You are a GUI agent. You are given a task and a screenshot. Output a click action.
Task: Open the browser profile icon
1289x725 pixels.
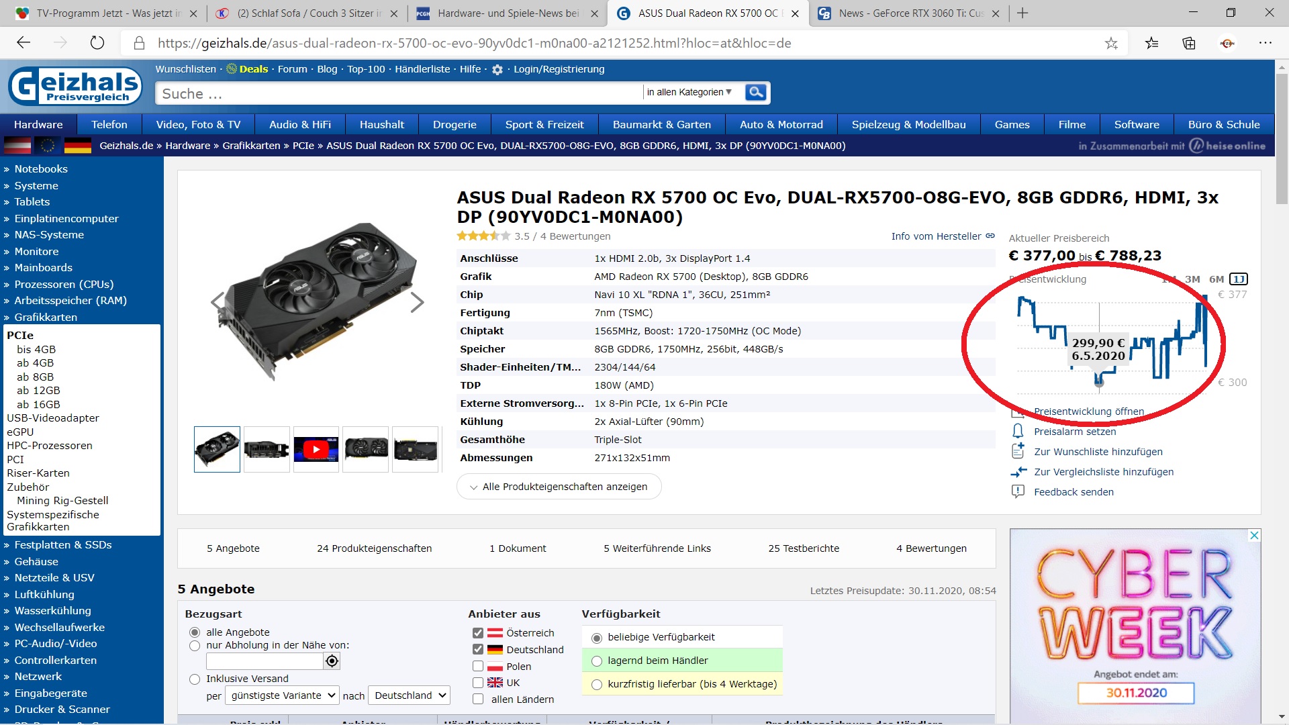[x=1227, y=44]
